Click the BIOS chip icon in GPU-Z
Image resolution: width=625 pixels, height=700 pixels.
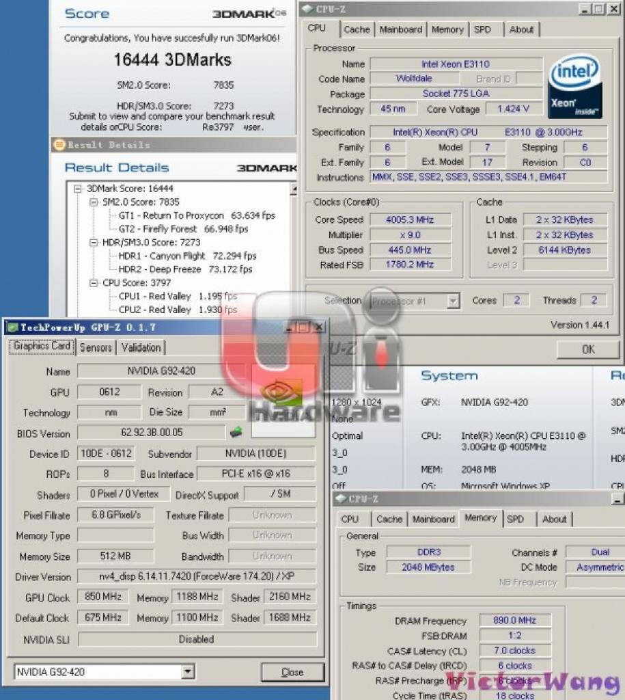(x=236, y=432)
